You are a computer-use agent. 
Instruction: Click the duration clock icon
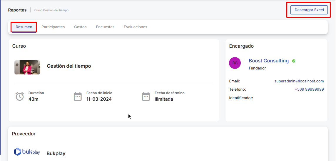pos(20,96)
